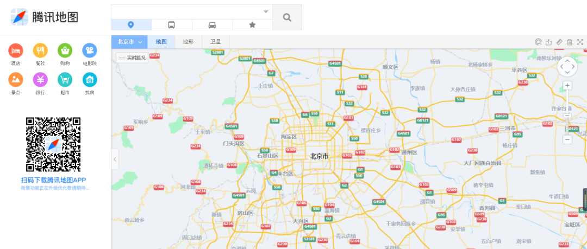587x249 pixels.
Task: Click the 北京市 label on the map
Action: tap(320, 156)
